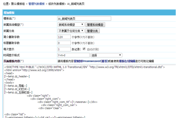Expand the 不隶属于任何分类 dropdown
176x118 pixels.
point(71,31)
